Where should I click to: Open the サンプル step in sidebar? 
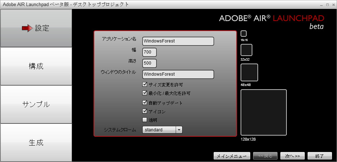point(36,104)
